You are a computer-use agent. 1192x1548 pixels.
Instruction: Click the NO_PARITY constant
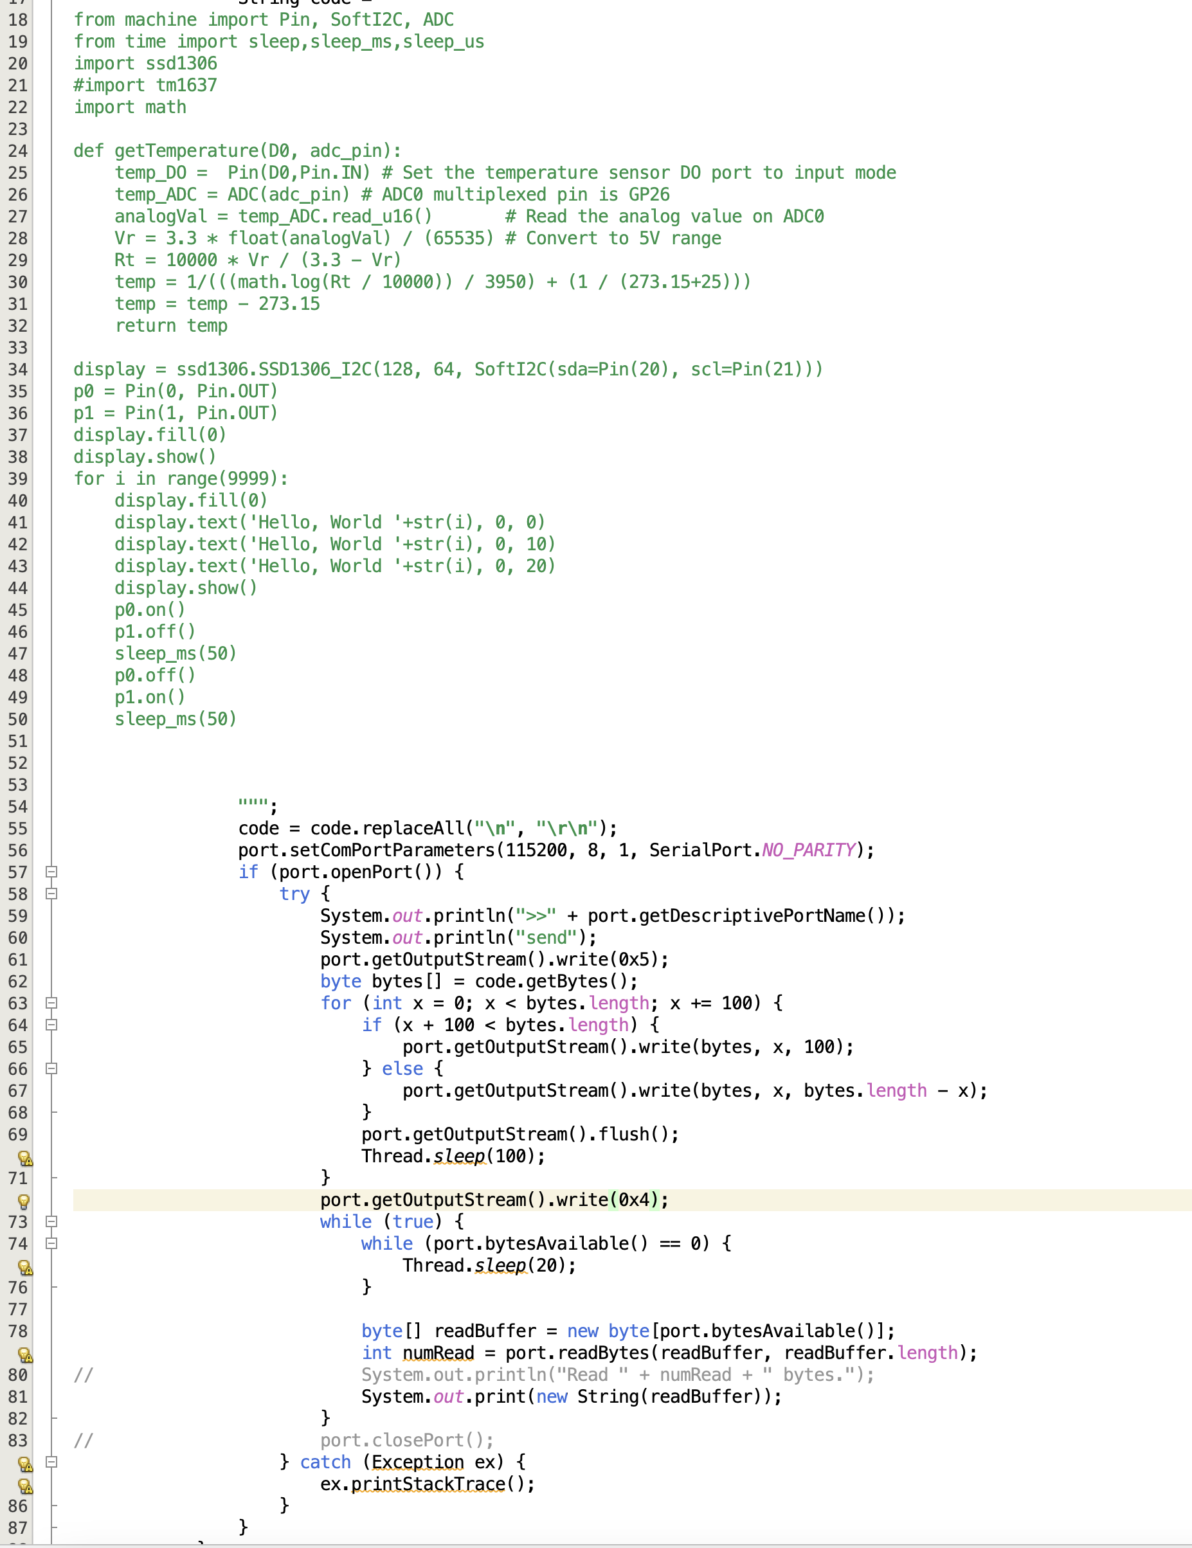click(809, 851)
